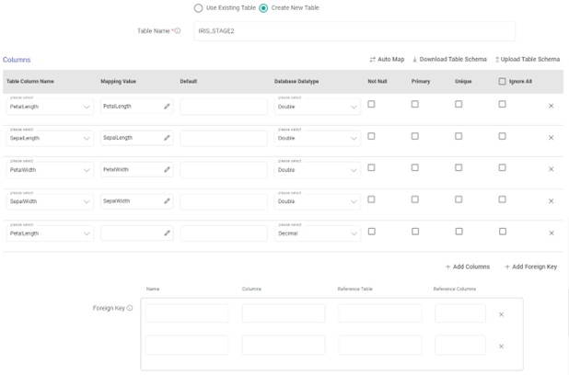Viewport: 569px width, 375px height.
Task: Remove the Decimal datatype row
Action: [x=552, y=233]
